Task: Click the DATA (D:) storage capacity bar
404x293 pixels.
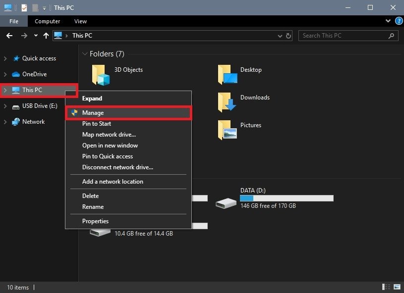Action: click(x=287, y=198)
